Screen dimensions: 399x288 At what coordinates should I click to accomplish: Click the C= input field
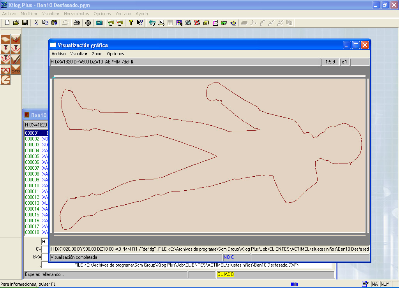point(44,249)
